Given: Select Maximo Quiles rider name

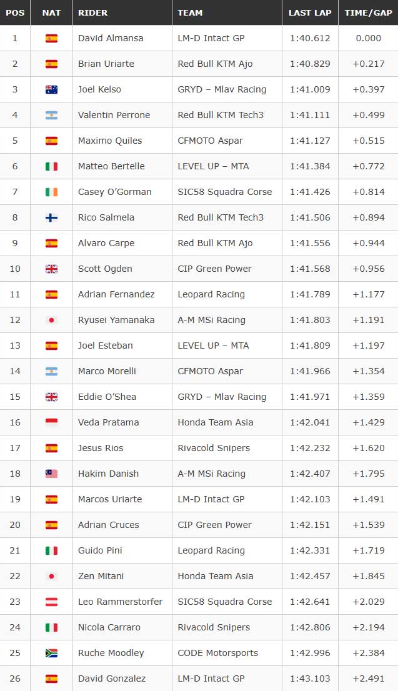Looking at the screenshot, I should coord(110,141).
